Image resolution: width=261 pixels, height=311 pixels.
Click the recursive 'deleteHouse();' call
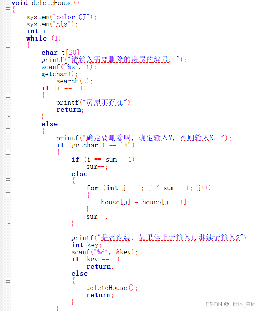point(112,288)
